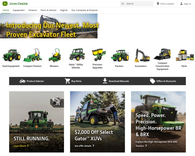195x156 pixels.
Task: Click the Sign In link
Action: click(186, 4)
